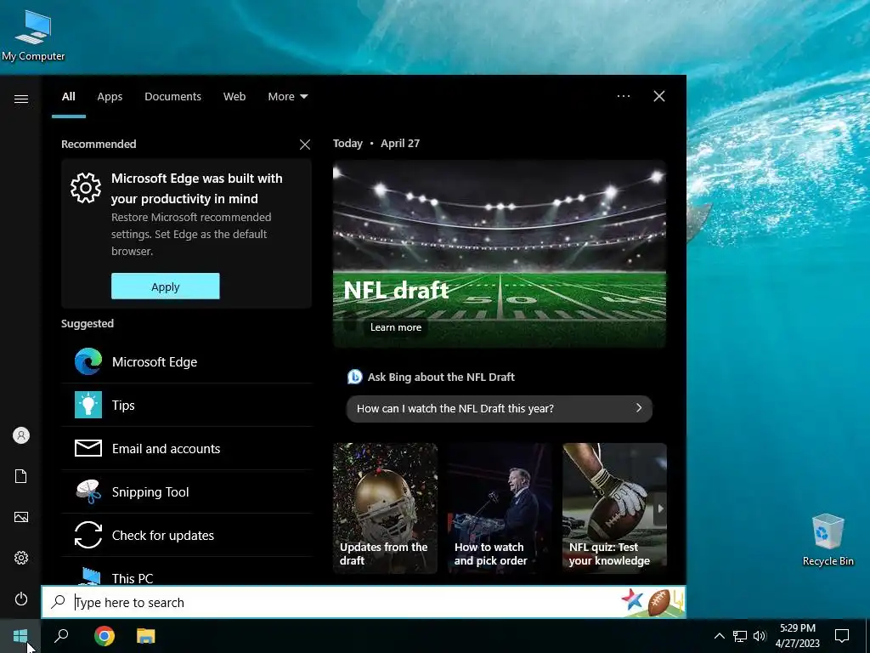The image size is (870, 653).
Task: Select the Recycle Bin desktop icon
Action: (x=828, y=540)
